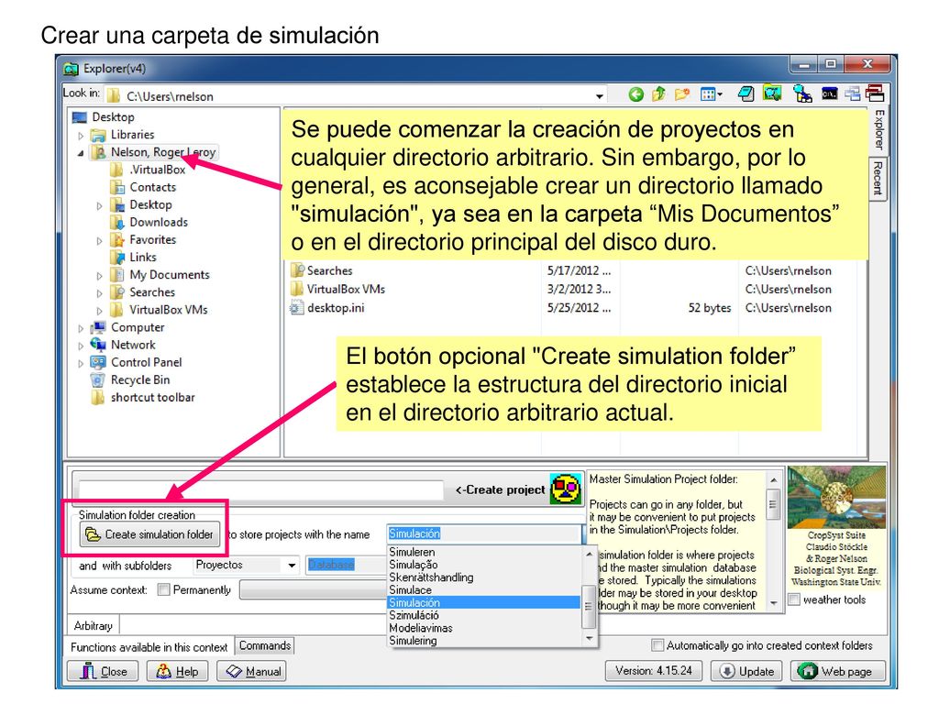939x704 pixels.
Task: Click the Explorer(v4) title bar app icon
Action: click(71, 69)
